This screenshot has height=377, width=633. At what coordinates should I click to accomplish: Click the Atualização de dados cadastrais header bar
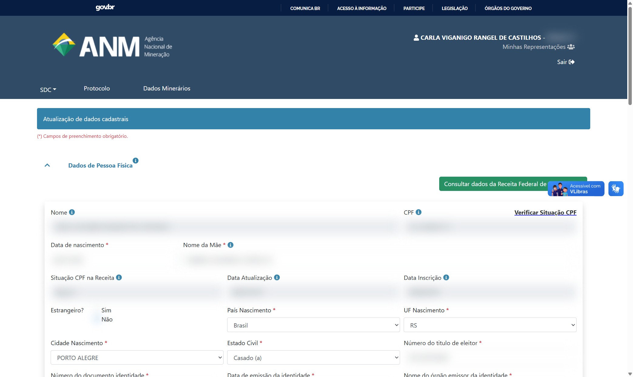tap(313, 119)
